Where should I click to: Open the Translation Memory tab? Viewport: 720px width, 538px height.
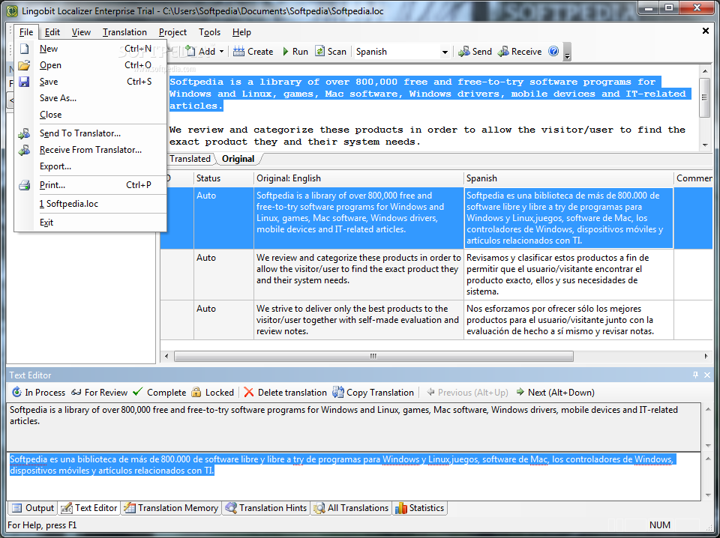[171, 508]
